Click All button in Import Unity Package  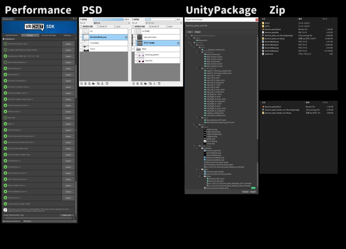click(190, 32)
